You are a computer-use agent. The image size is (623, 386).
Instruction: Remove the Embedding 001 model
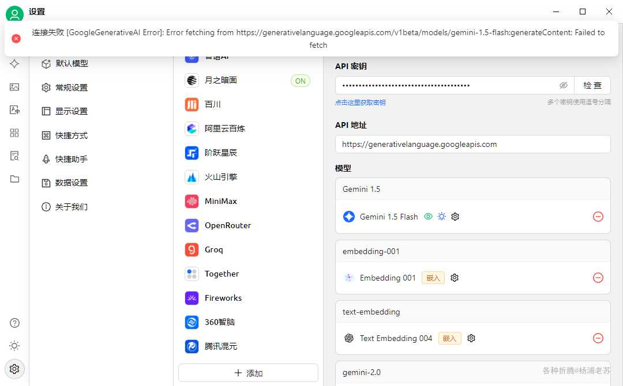pos(598,278)
